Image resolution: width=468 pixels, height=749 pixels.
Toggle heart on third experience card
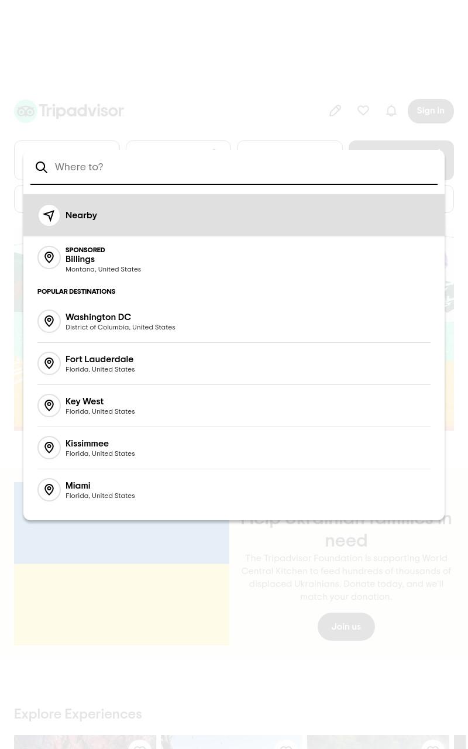[433, 744]
